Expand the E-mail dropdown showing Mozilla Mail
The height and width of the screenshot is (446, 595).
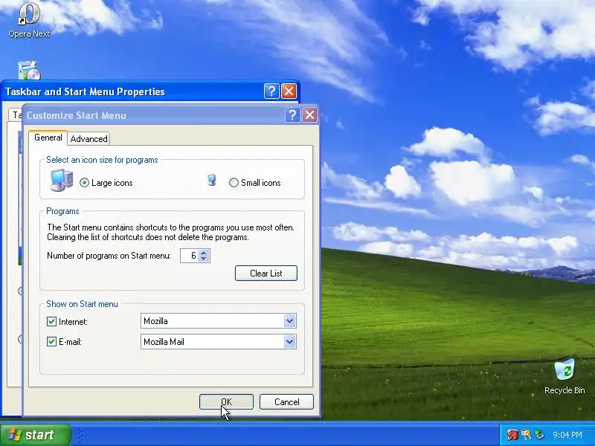click(x=289, y=342)
